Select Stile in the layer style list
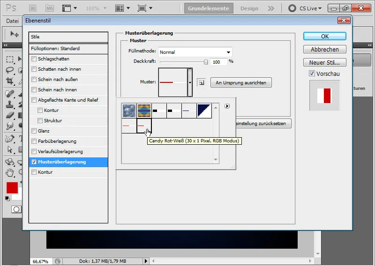Screen dimensions: 375x266 click(68, 37)
